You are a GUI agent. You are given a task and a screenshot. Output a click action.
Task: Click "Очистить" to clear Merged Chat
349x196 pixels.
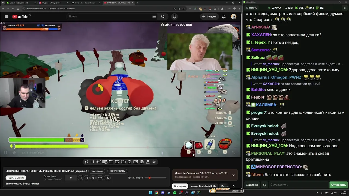pos(251,8)
